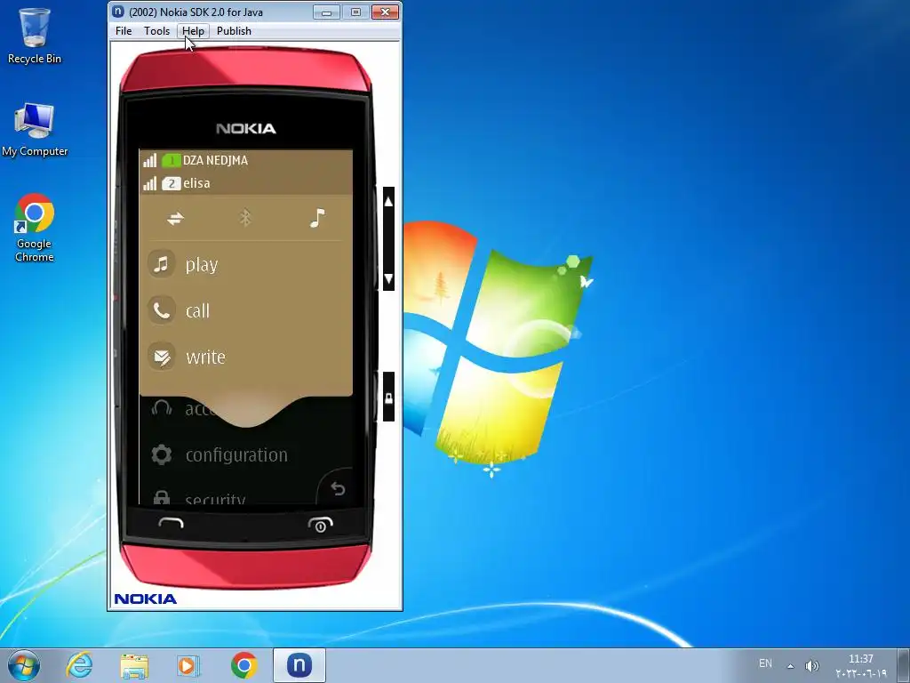Select the 'call' entry
This screenshot has height=683, width=910.
click(x=197, y=310)
